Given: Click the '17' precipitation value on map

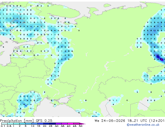Looking at the screenshot, I should click(158, 55).
